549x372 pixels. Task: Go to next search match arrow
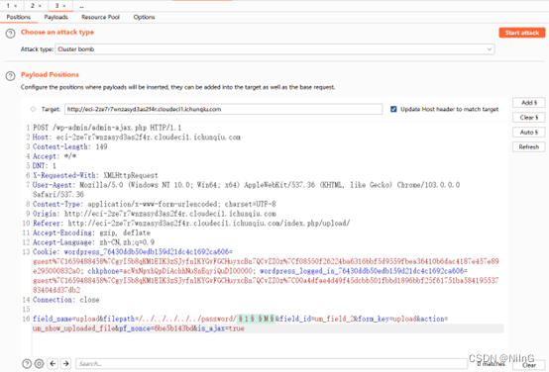click(x=65, y=364)
